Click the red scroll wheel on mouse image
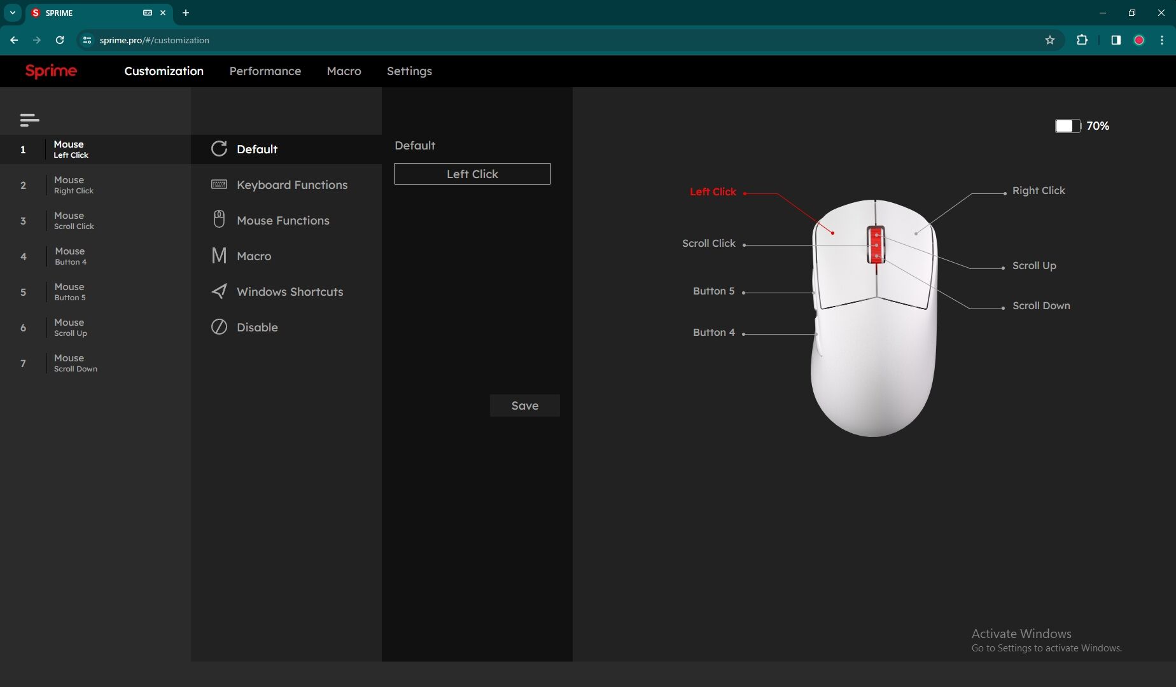This screenshot has width=1176, height=687. click(876, 244)
